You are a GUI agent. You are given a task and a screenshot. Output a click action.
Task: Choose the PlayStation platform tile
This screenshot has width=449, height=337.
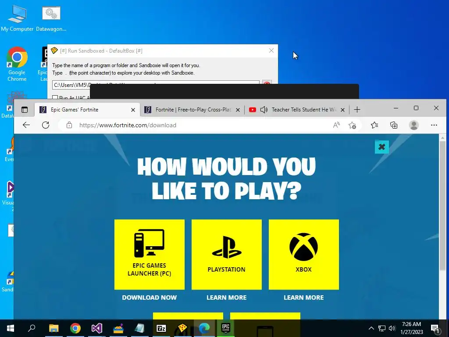pos(227,255)
